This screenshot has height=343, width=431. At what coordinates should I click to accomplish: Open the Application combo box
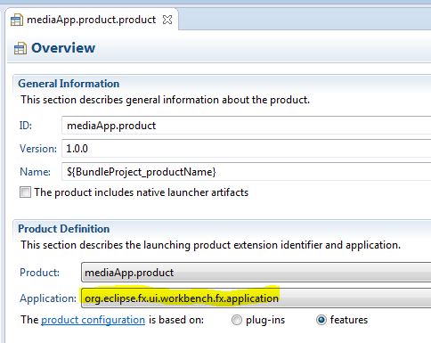pyautogui.click(x=256, y=298)
